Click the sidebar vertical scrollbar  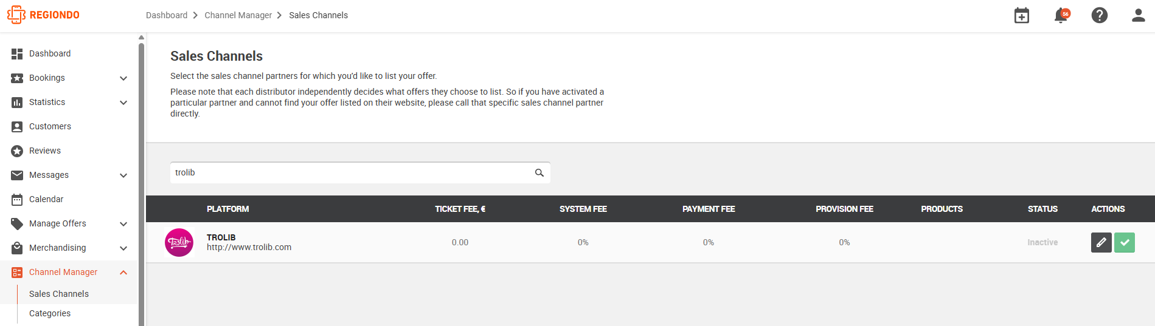[x=141, y=182]
